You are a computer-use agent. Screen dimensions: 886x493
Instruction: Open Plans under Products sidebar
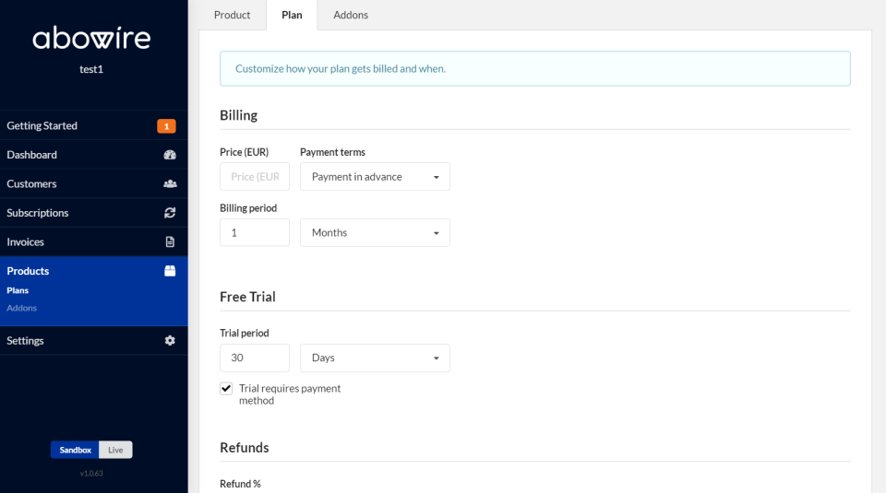(x=18, y=290)
